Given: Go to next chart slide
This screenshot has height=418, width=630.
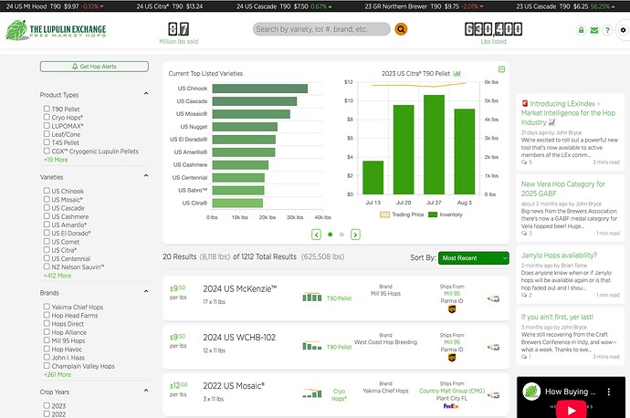Looking at the screenshot, I should (355, 235).
